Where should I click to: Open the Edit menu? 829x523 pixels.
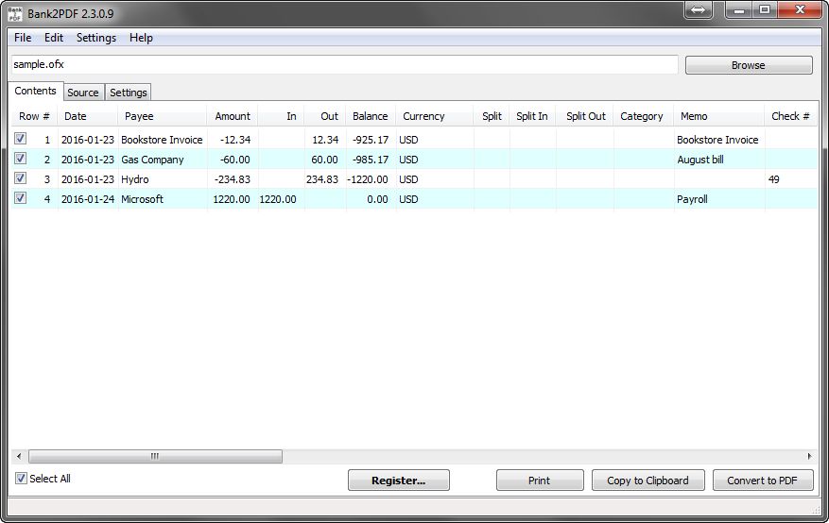(x=53, y=38)
